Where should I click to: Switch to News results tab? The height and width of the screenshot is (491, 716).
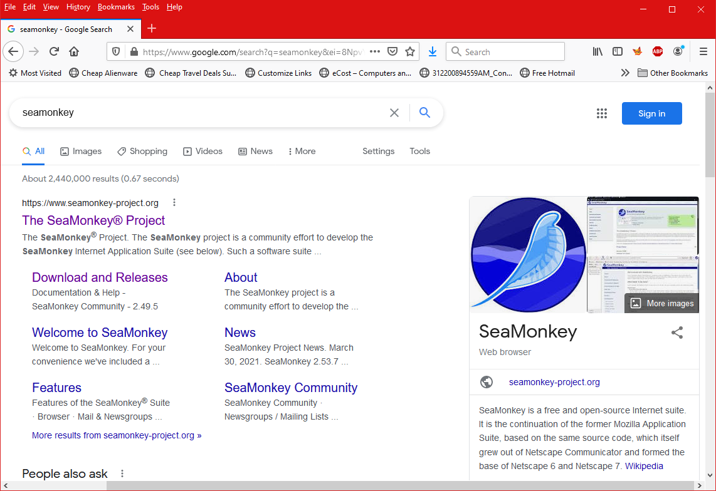(255, 151)
